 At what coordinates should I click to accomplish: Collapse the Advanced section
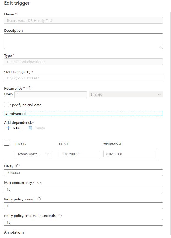click(7, 114)
